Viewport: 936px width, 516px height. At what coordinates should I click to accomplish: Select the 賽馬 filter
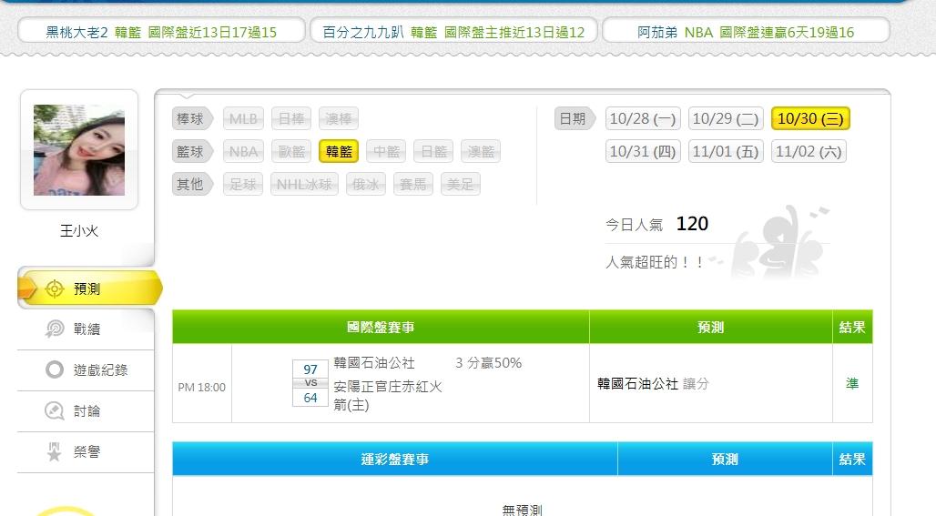(x=413, y=185)
